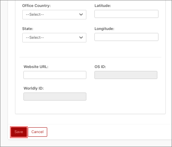Click the chevron arrow in Office Country select
This screenshot has height=147, width=172.
click(81, 15)
